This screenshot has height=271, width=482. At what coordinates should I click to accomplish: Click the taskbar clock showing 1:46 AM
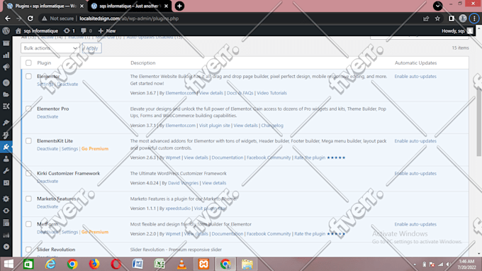[x=466, y=264]
